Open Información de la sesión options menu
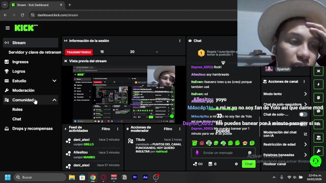Screen dimensions: 326x183 pyautogui.click(x=180, y=41)
